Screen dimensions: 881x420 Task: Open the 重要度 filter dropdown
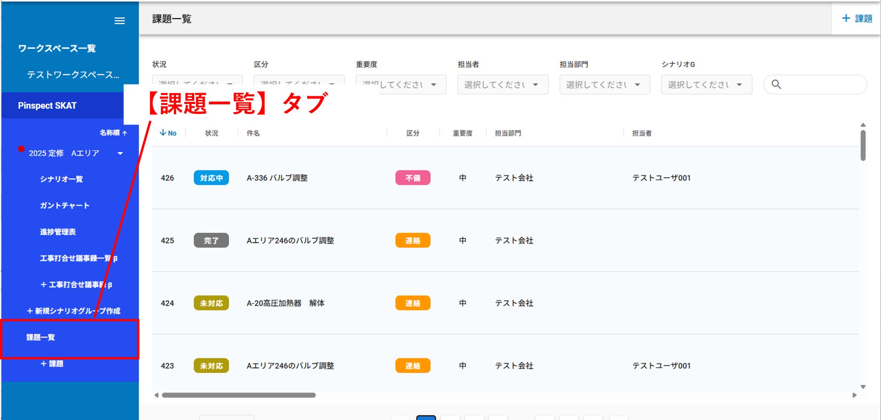pos(401,85)
